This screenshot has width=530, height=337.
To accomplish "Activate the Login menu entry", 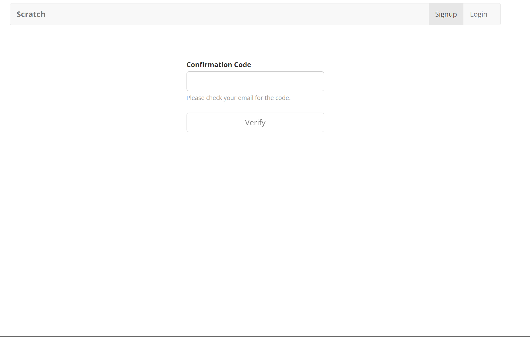I will [x=478, y=14].
